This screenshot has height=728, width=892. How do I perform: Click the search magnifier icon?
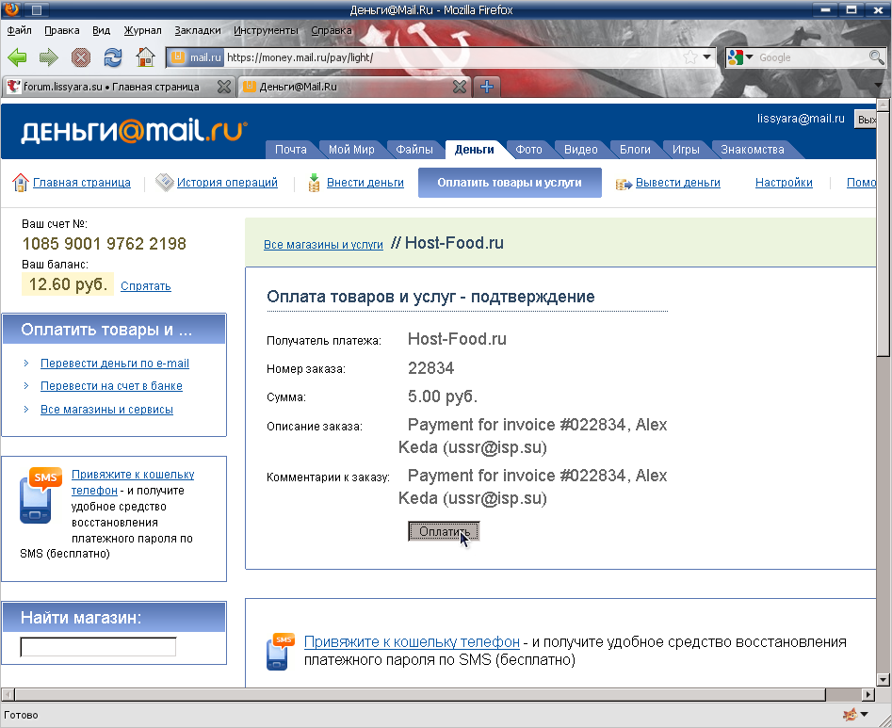coord(876,57)
